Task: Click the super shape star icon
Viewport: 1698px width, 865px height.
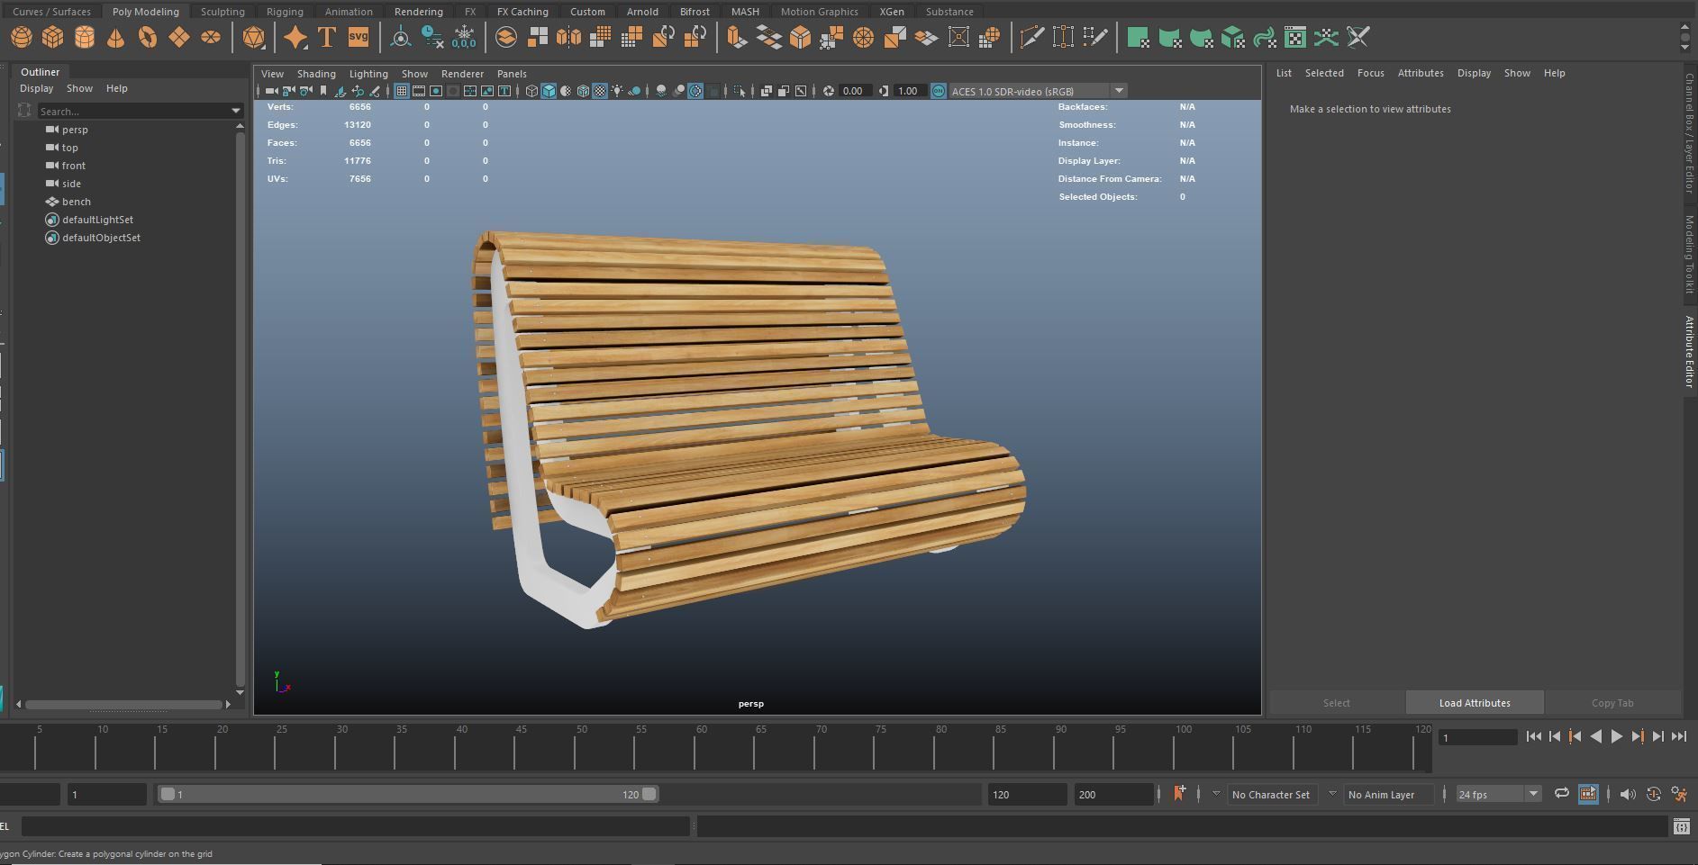Action: click(x=295, y=37)
